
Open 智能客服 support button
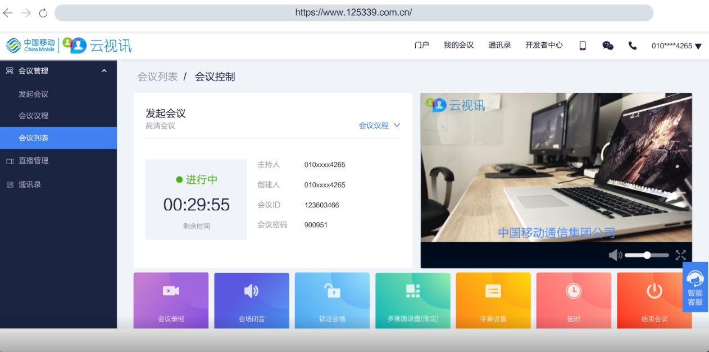pyautogui.click(x=695, y=287)
